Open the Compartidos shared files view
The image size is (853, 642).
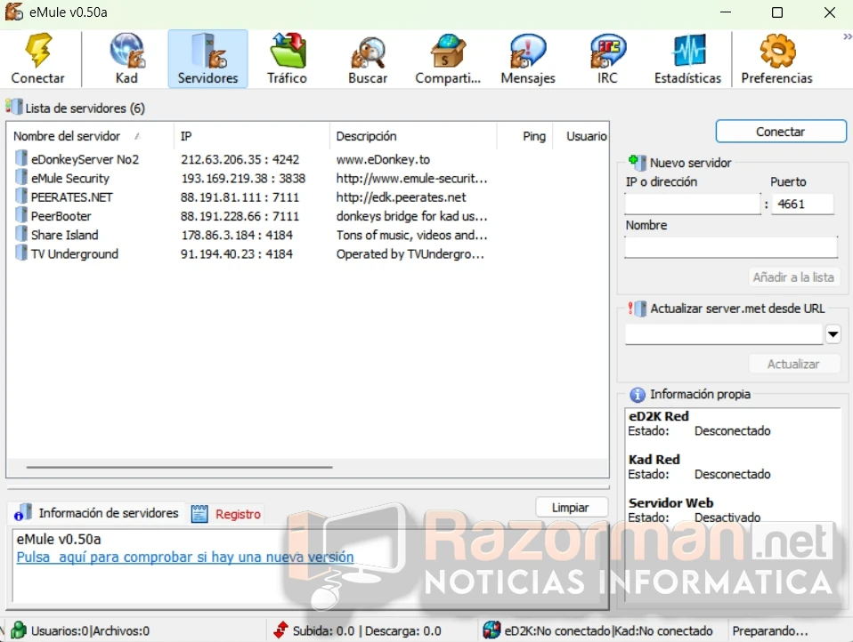(448, 59)
